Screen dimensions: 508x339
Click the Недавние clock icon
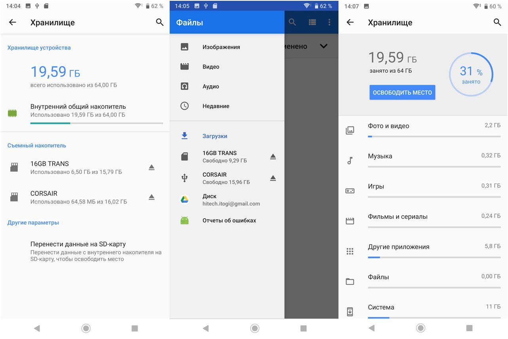point(184,106)
